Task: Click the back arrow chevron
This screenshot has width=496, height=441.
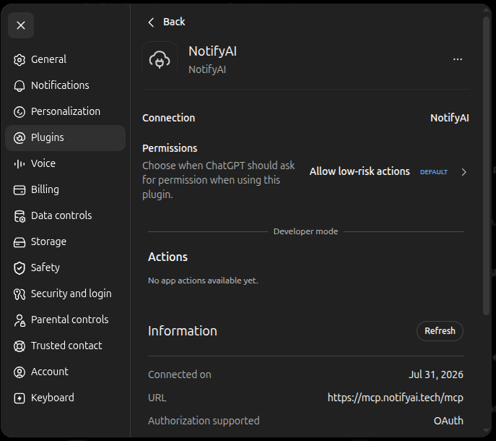Action: click(x=151, y=22)
